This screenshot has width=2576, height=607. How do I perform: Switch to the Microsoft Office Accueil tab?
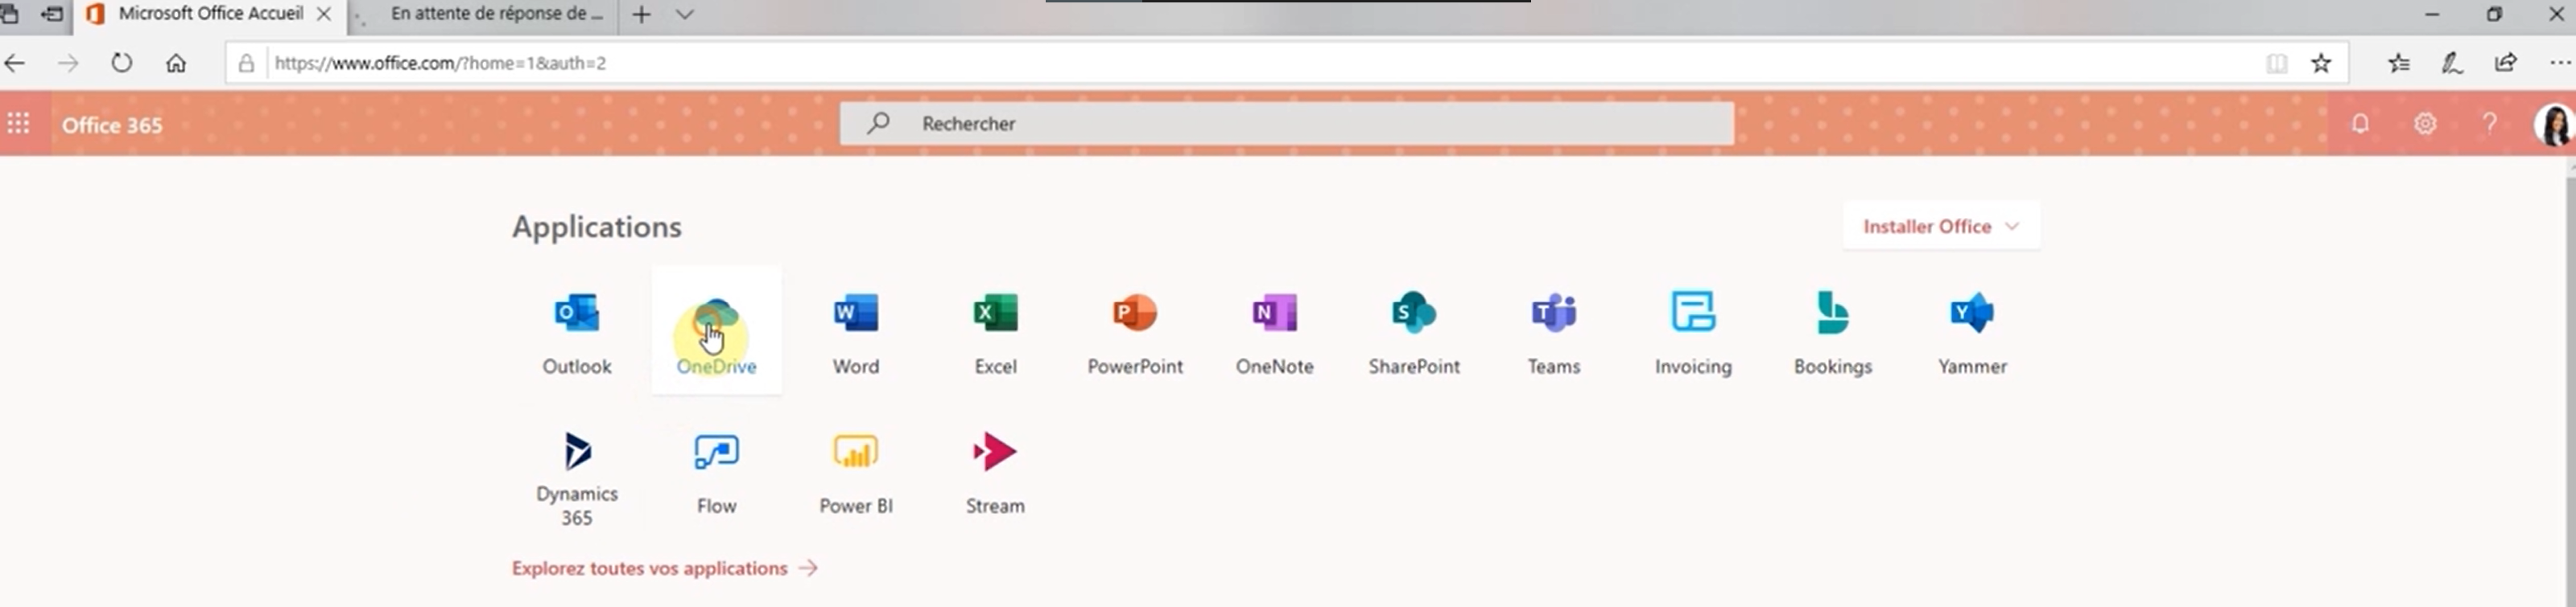pos(210,14)
